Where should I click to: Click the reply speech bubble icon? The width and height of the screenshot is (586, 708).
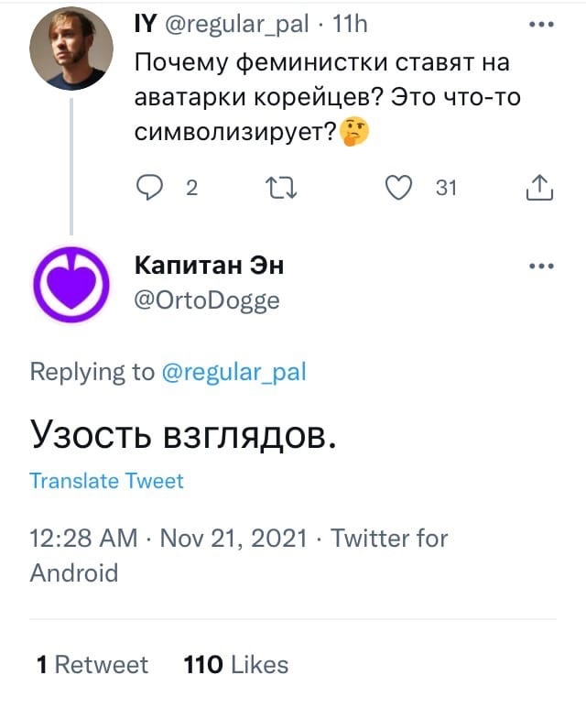(x=149, y=188)
